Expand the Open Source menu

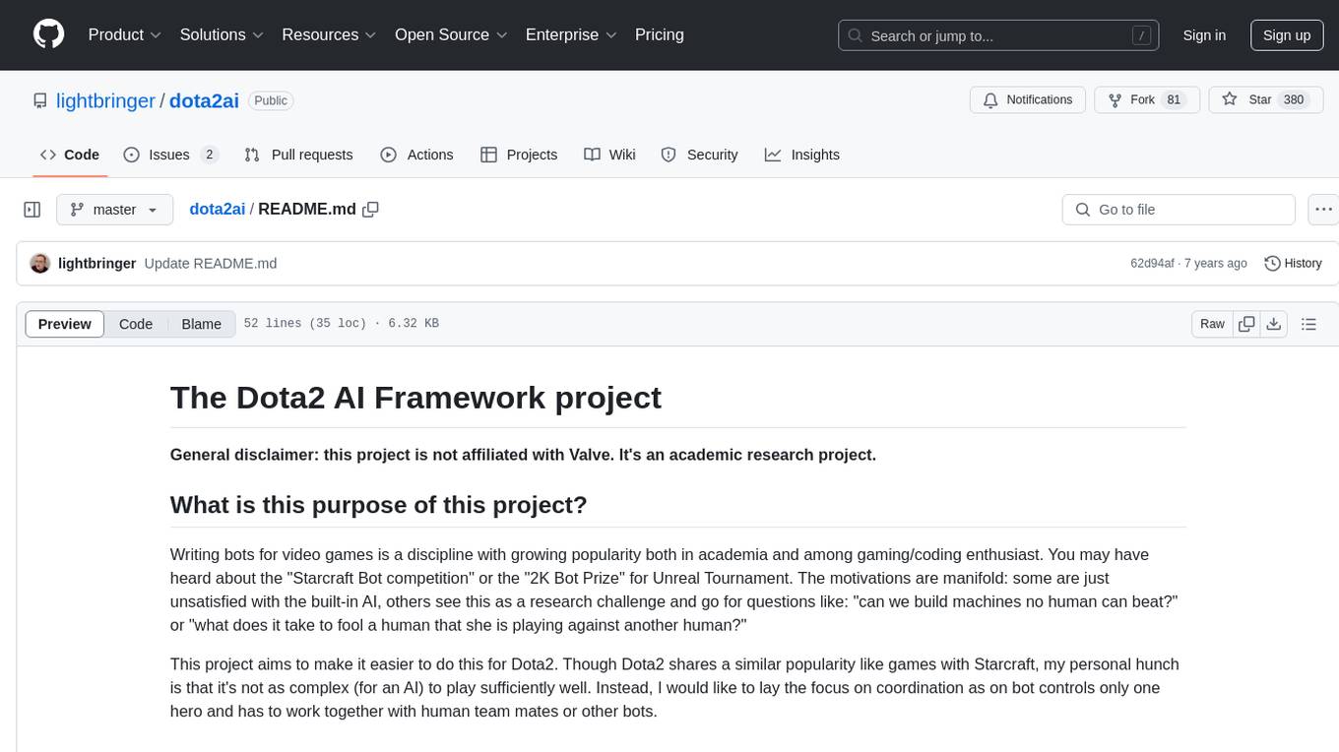(x=451, y=34)
